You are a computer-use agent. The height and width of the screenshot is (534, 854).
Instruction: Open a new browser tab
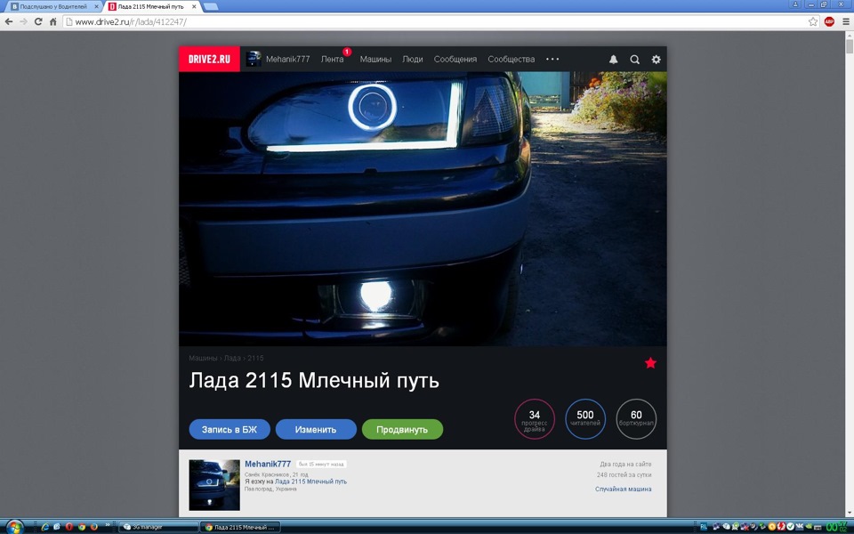click(211, 6)
